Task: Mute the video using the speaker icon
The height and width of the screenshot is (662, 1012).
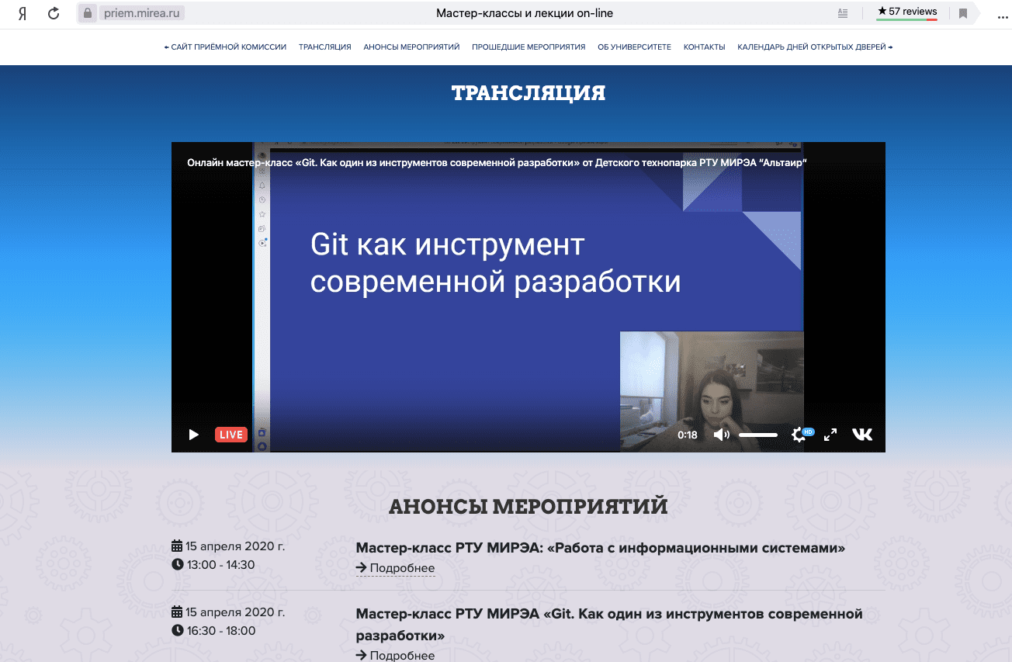Action: click(721, 435)
